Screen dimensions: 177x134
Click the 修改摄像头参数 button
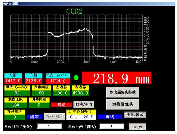123,92
